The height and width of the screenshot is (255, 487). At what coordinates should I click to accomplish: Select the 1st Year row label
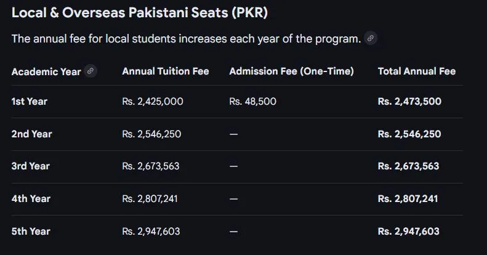pyautogui.click(x=29, y=102)
